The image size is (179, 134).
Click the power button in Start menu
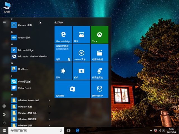tap(4, 123)
